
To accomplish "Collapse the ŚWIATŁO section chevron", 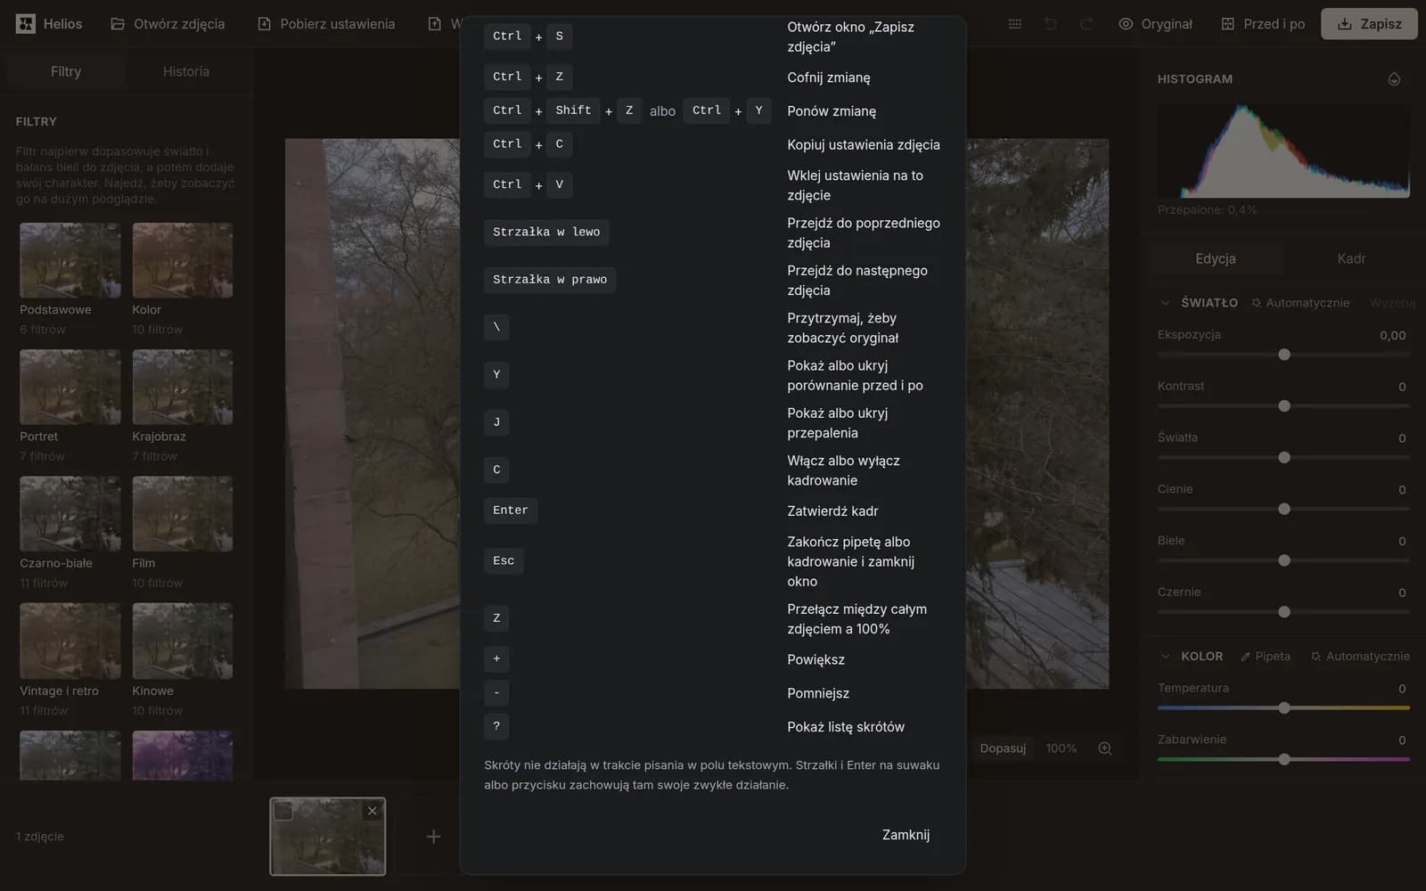I will [1165, 303].
